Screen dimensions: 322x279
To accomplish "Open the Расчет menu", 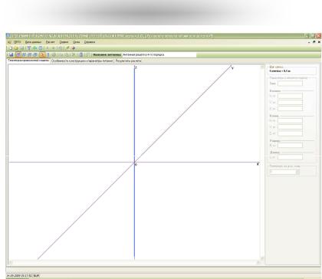I will pos(51,42).
